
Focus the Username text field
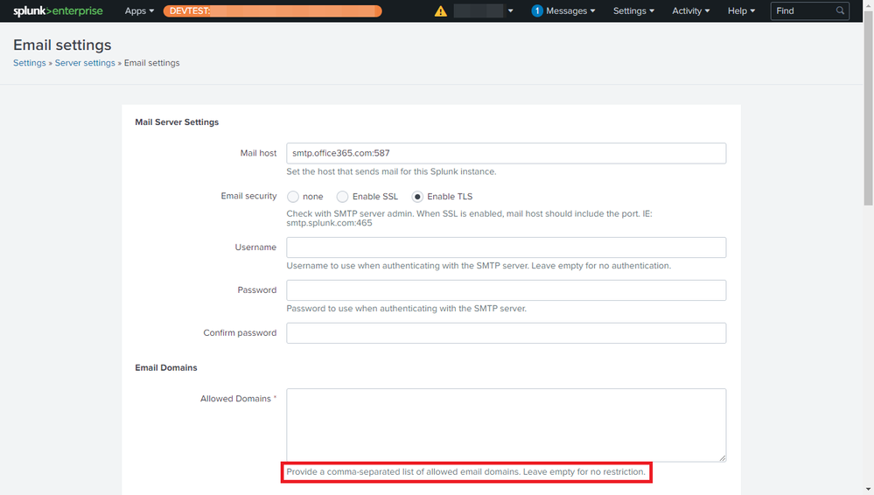(x=506, y=247)
